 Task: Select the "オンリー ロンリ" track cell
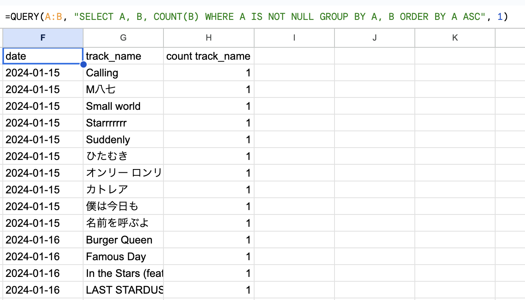[123, 173]
